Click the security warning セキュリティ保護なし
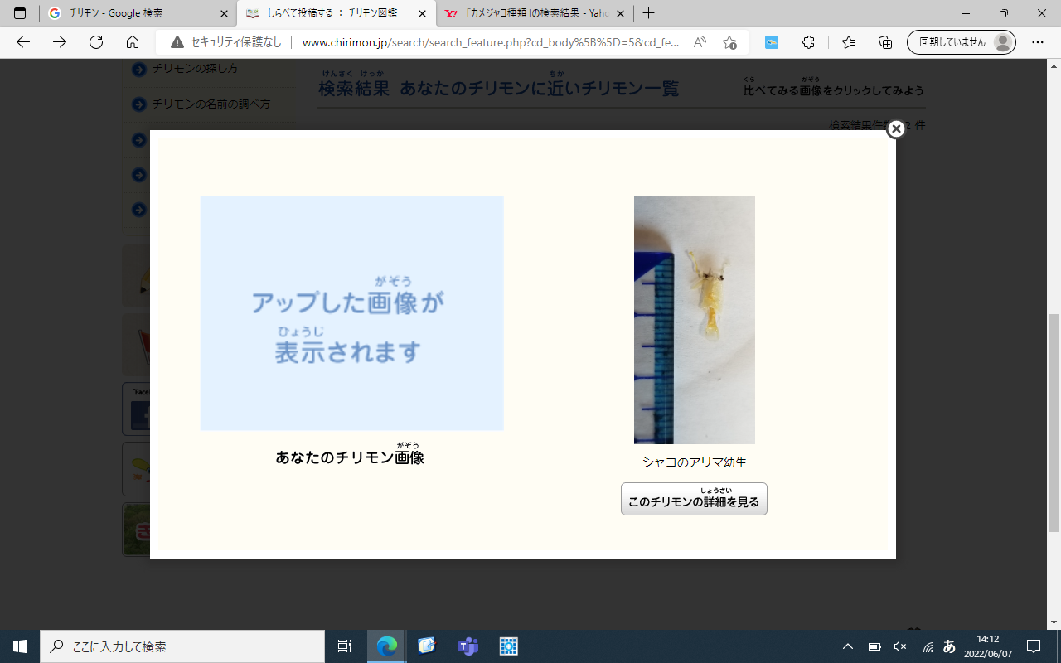 [x=226, y=42]
